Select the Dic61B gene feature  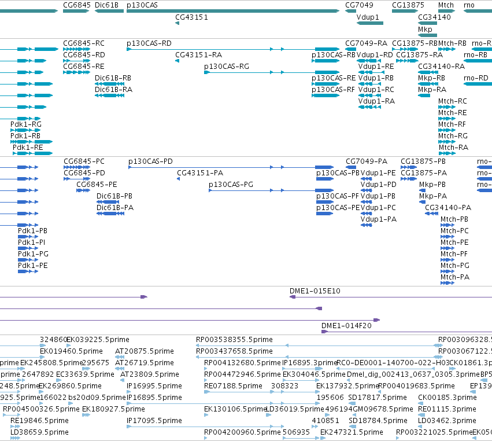pyautogui.click(x=109, y=11)
